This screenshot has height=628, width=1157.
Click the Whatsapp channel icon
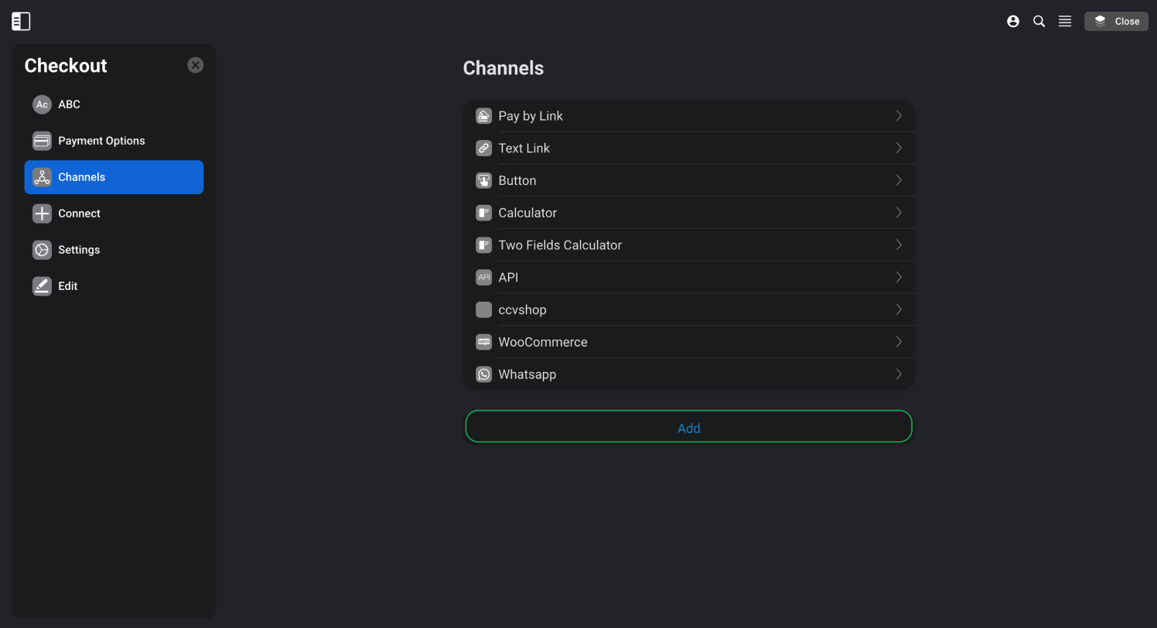click(x=484, y=374)
